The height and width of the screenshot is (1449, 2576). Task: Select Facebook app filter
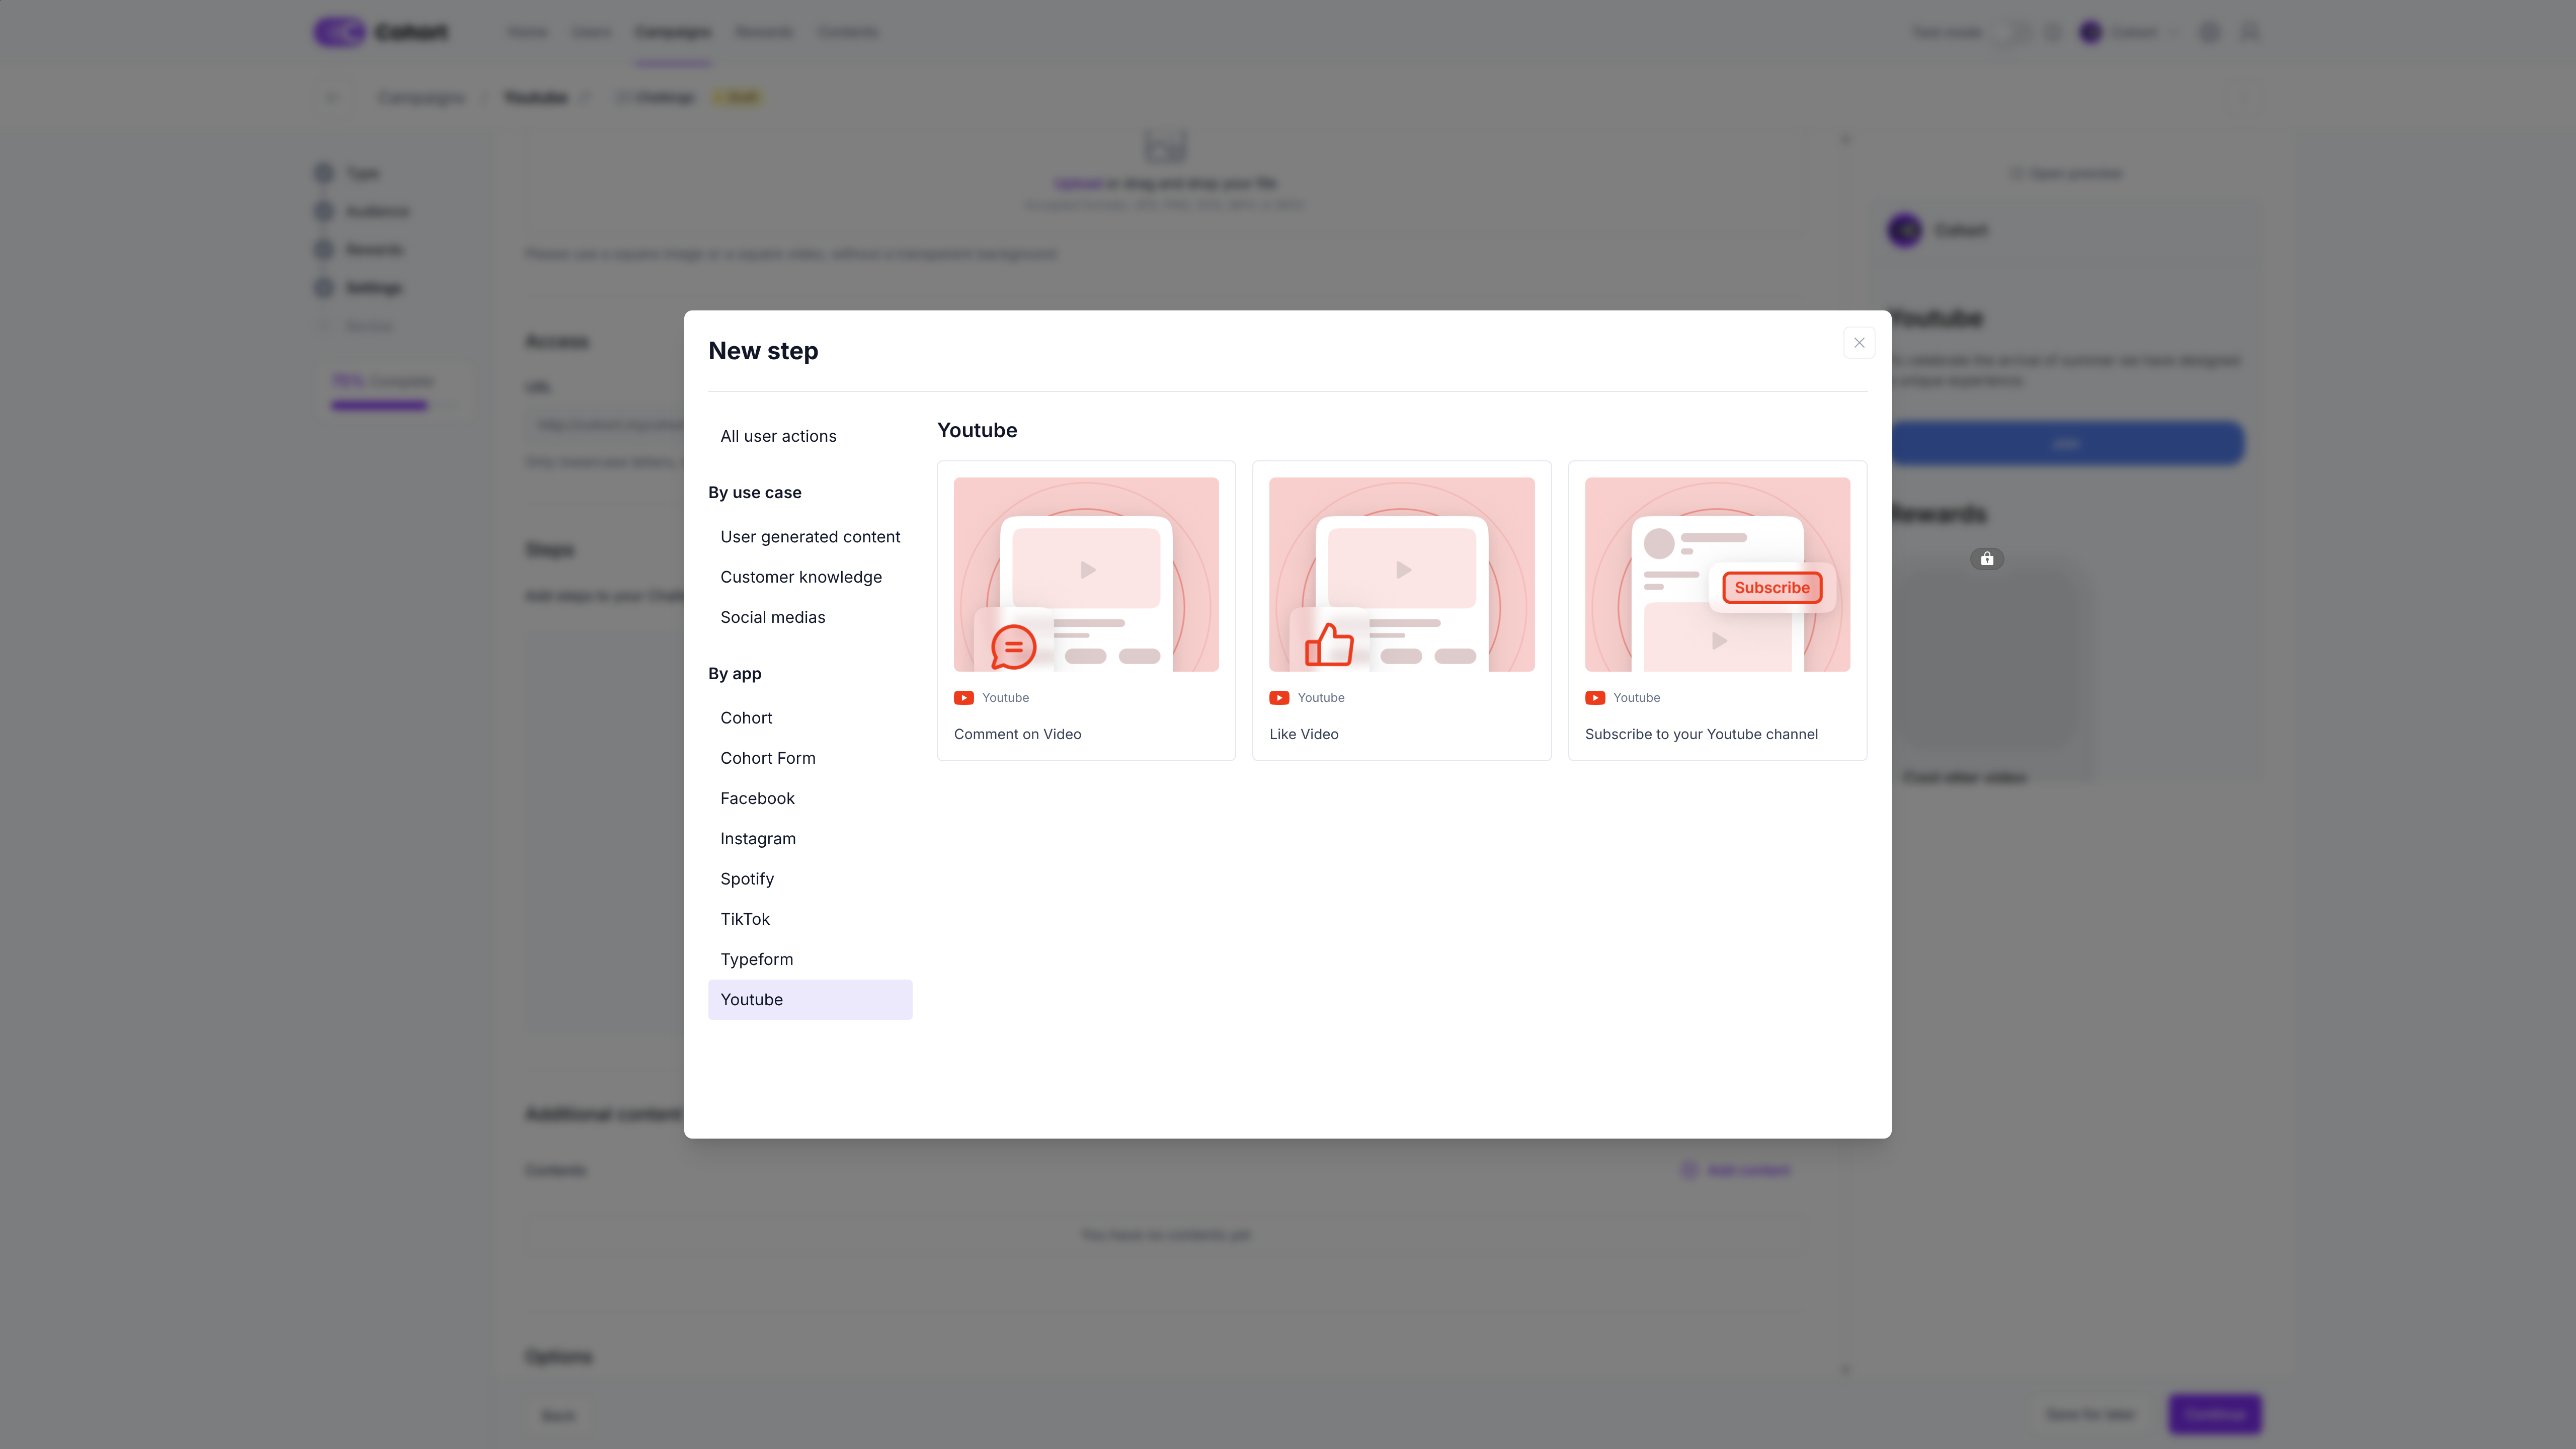[x=757, y=798]
